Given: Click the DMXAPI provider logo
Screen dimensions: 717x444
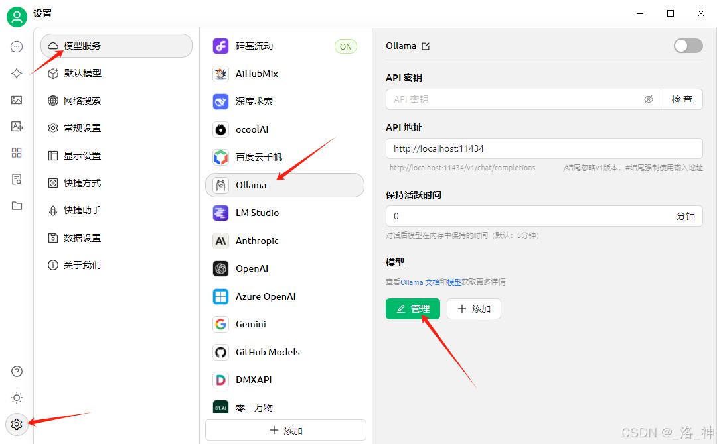Looking at the screenshot, I should (x=221, y=380).
